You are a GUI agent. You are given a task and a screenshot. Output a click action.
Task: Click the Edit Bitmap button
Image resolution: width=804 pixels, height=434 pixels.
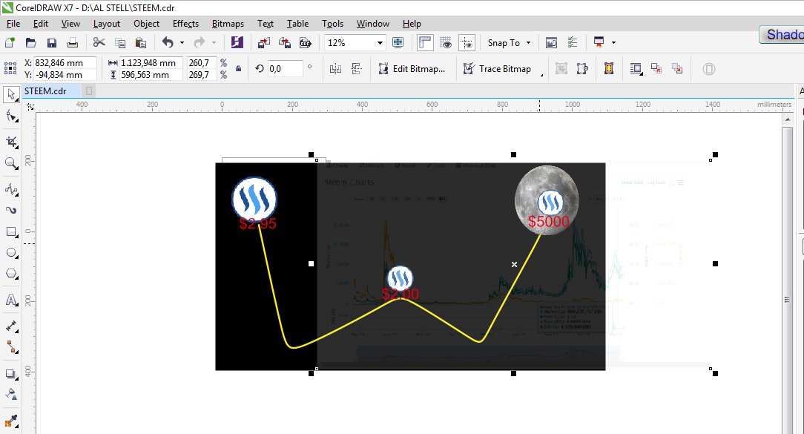click(x=412, y=69)
